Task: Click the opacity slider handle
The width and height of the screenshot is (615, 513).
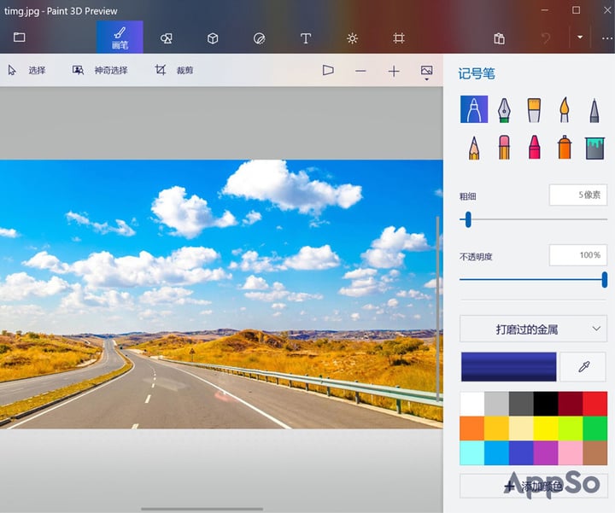Action: click(x=605, y=280)
